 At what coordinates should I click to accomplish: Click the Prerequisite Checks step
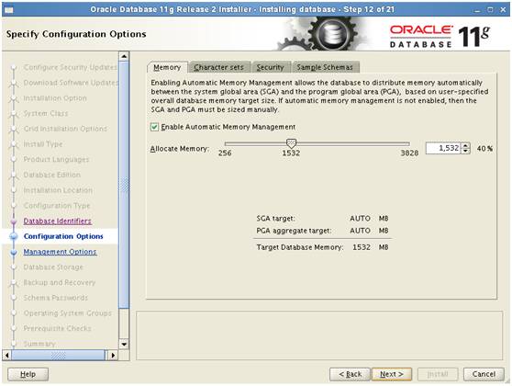[x=58, y=328]
